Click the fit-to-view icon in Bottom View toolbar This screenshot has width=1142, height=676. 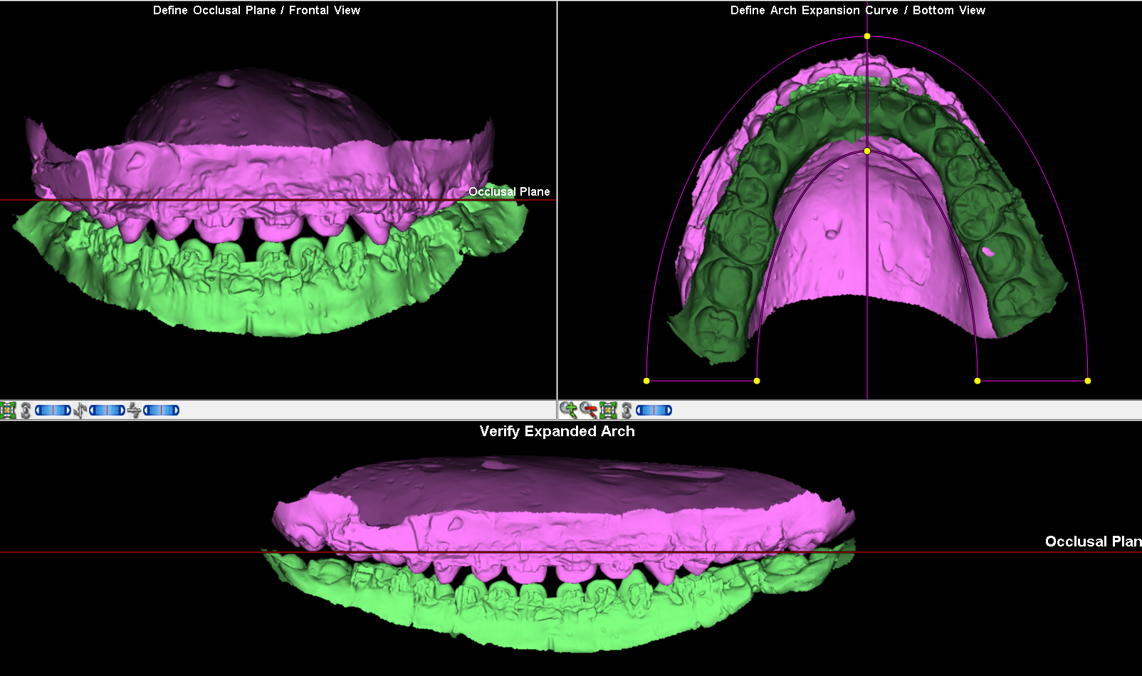[x=608, y=410]
